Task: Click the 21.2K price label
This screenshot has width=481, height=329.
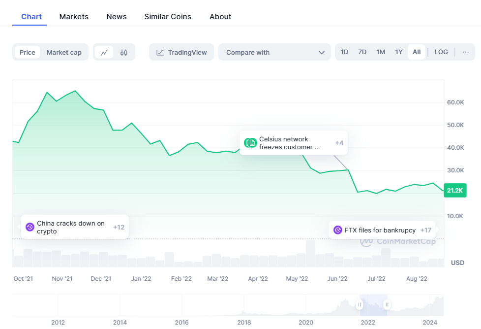Action: (x=455, y=190)
